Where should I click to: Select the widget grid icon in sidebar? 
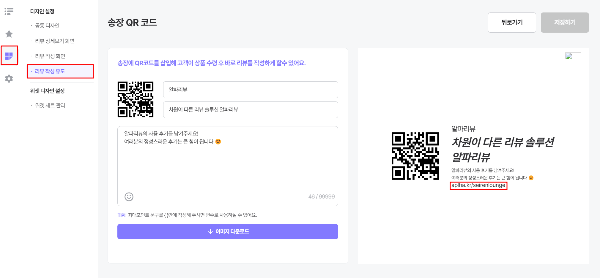(x=9, y=56)
